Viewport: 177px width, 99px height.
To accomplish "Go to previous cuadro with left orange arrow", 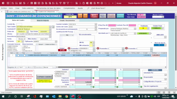I will (x=80, y=16).
